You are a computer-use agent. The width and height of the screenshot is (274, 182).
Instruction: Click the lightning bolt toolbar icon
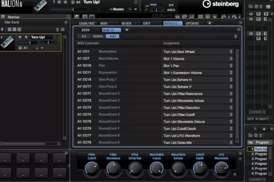(x=215, y=17)
